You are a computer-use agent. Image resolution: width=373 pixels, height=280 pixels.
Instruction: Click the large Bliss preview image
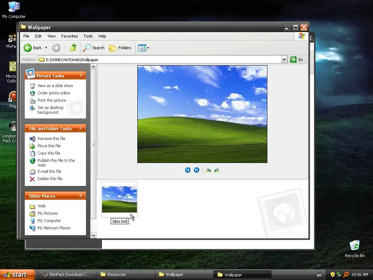(x=202, y=114)
